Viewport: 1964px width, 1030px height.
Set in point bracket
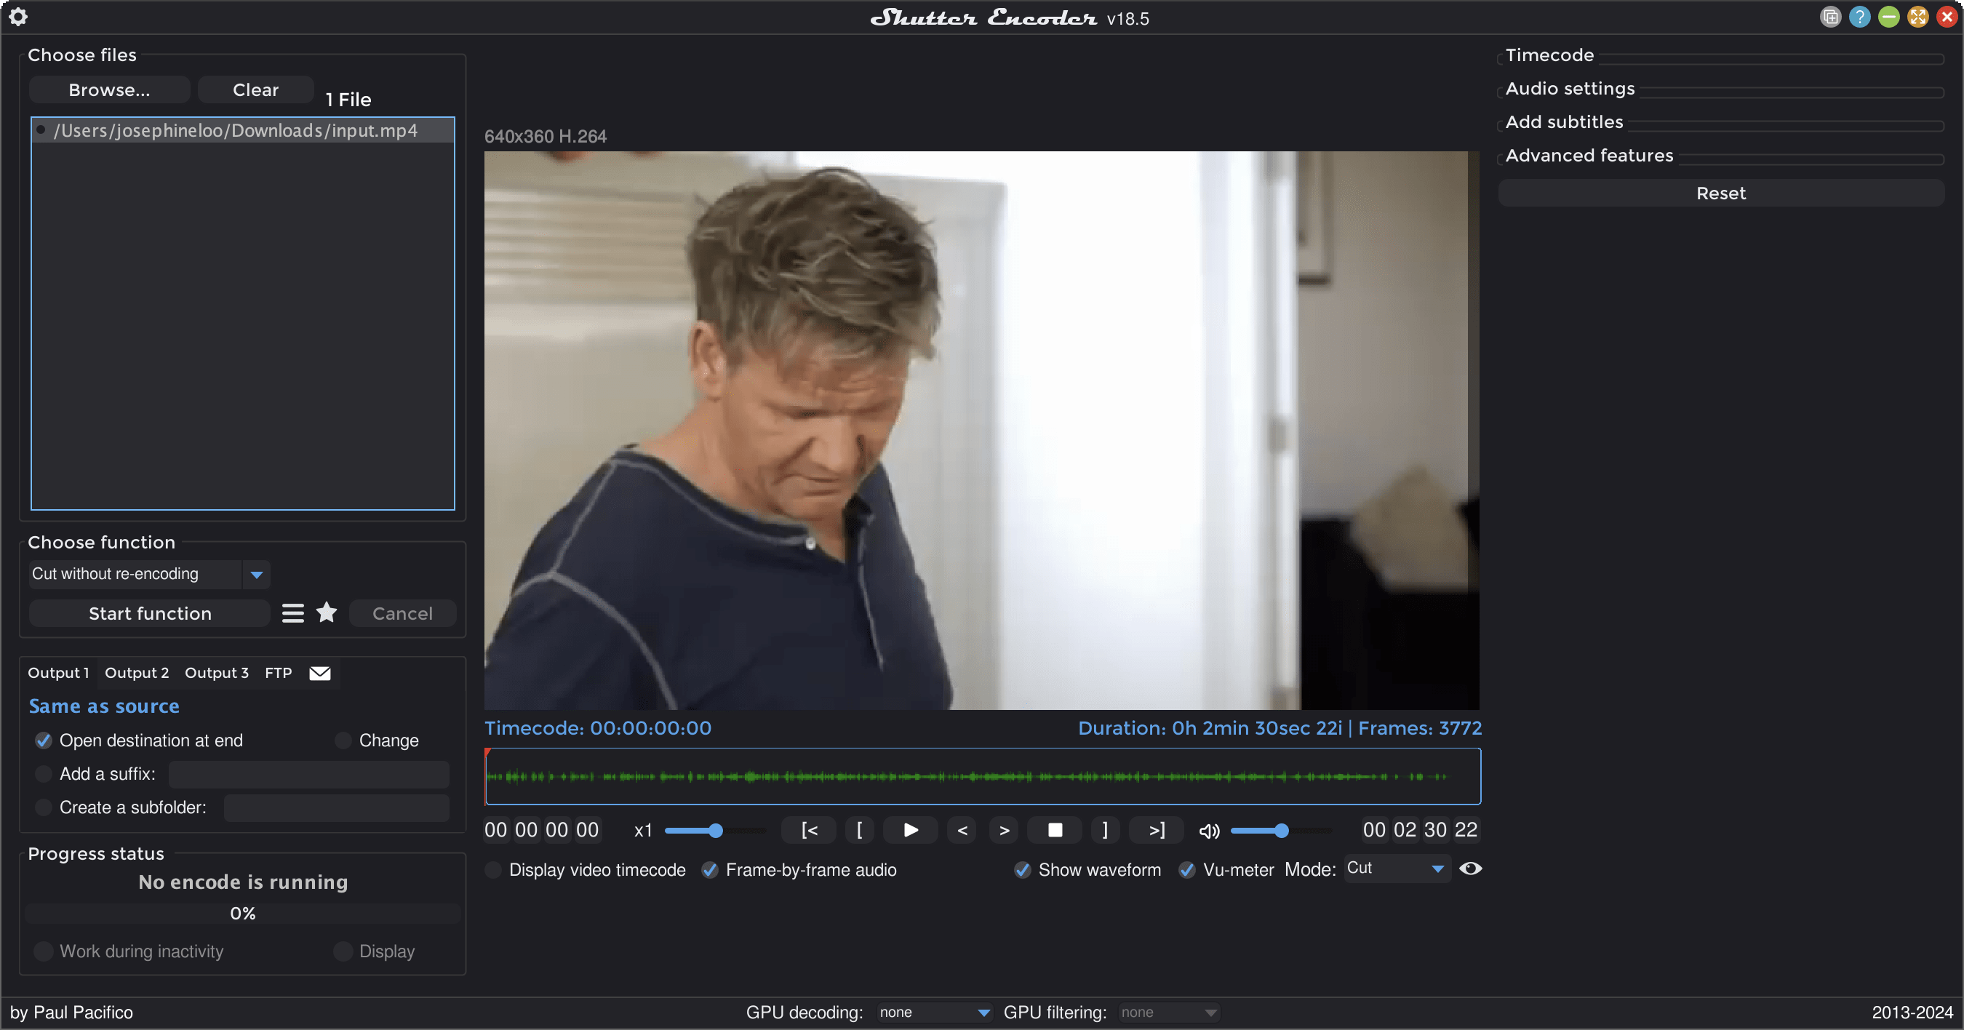859,829
